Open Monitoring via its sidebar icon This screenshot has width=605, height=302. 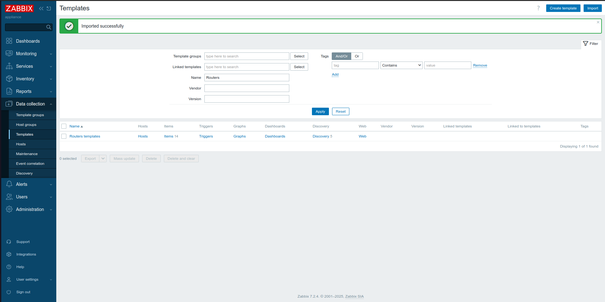point(9,54)
